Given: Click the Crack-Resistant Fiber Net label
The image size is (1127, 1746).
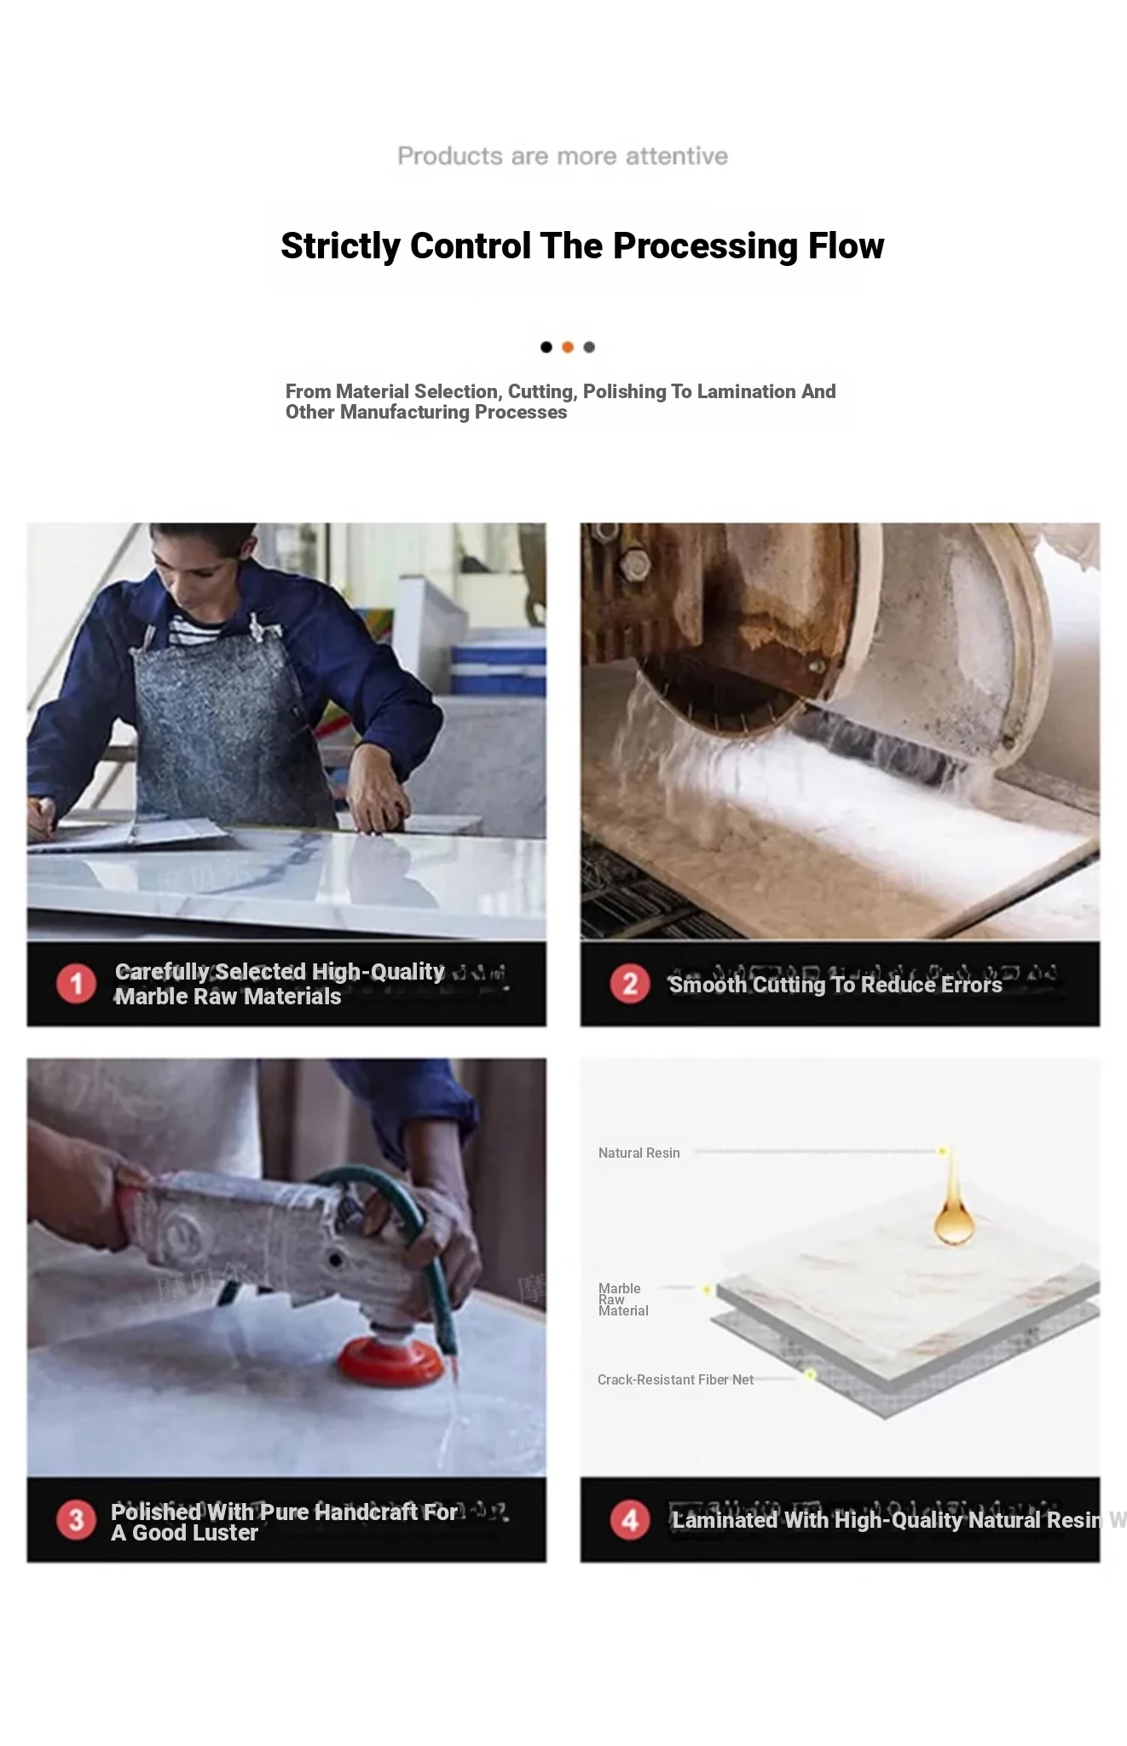Looking at the screenshot, I should tap(675, 1379).
